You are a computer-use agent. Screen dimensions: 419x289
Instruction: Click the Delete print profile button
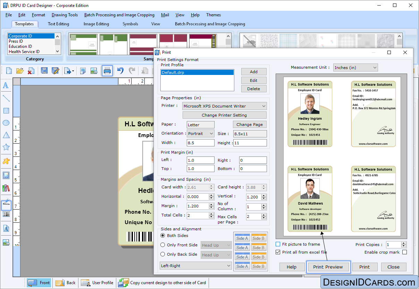coord(254,89)
